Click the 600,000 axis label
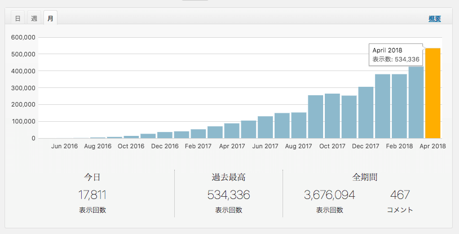The image size is (459, 234). tap(23, 37)
